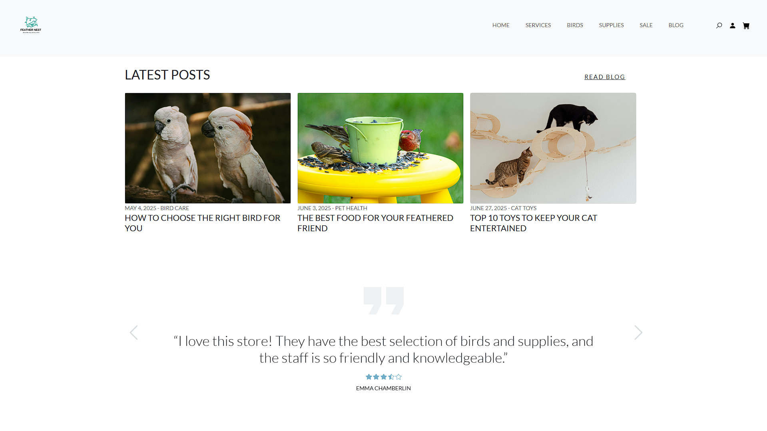Viewport: 767px width, 431px height.
Task: Open post How to Choose the Right Bird
Action: pos(202,223)
